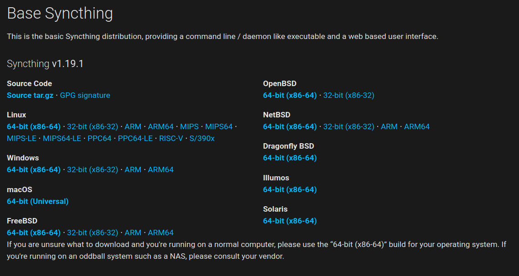
Task: Select the FreeBSD ARM download
Action: pos(133,232)
